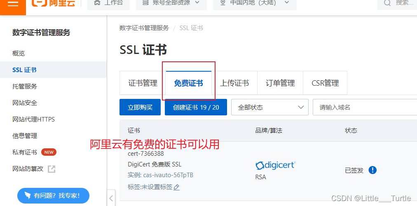
Task: Click the home icon beside 工作台
Action: 97,3
